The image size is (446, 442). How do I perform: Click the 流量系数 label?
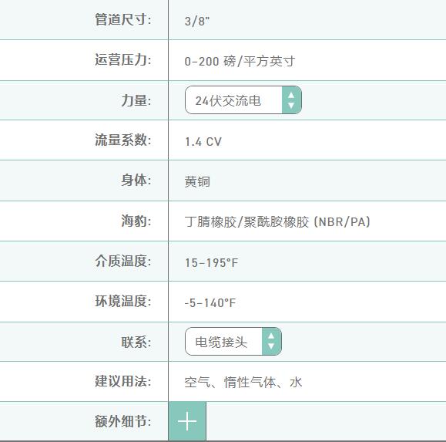pos(123,140)
